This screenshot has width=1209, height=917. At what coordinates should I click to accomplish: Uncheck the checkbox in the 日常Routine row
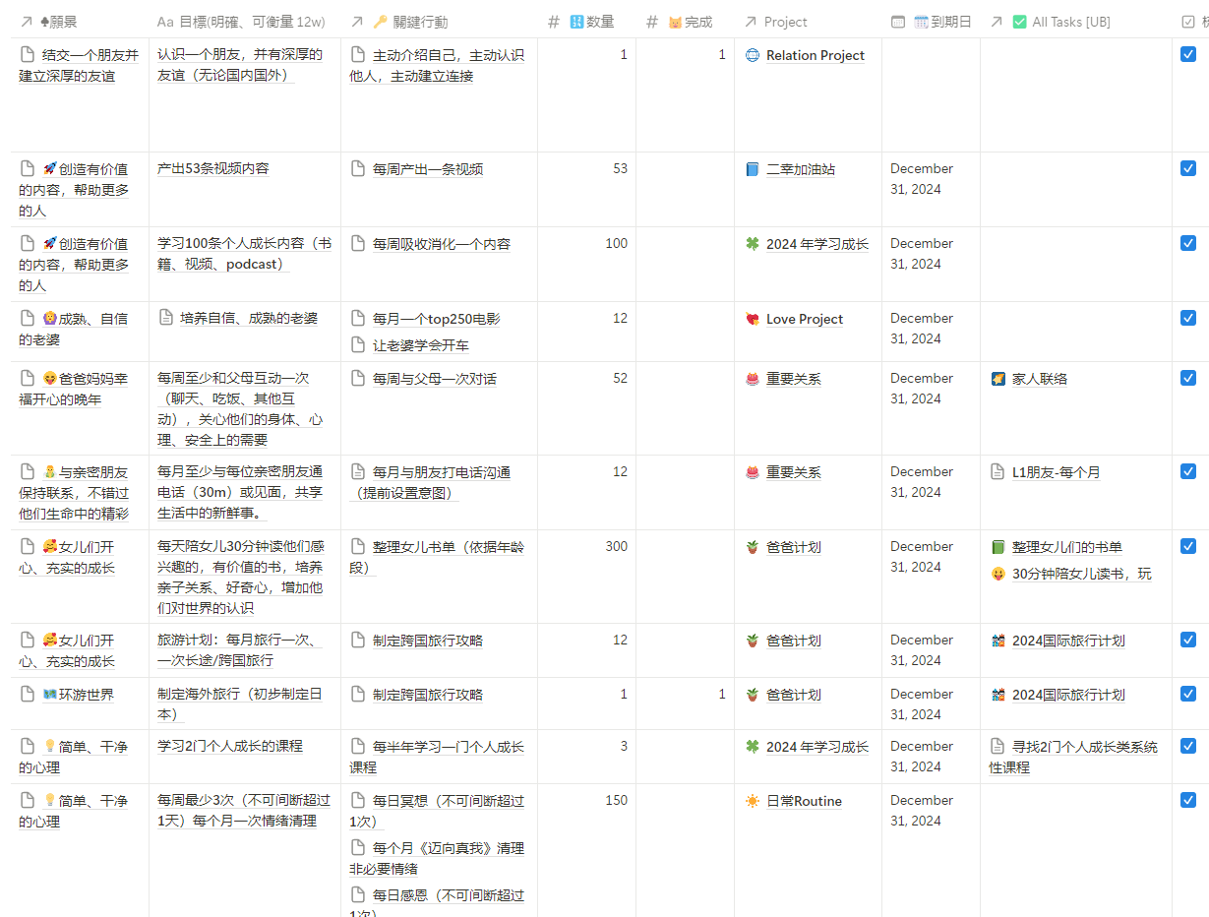click(x=1188, y=800)
